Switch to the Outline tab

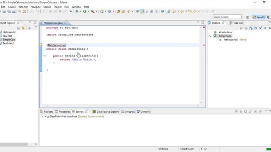coord(216,23)
